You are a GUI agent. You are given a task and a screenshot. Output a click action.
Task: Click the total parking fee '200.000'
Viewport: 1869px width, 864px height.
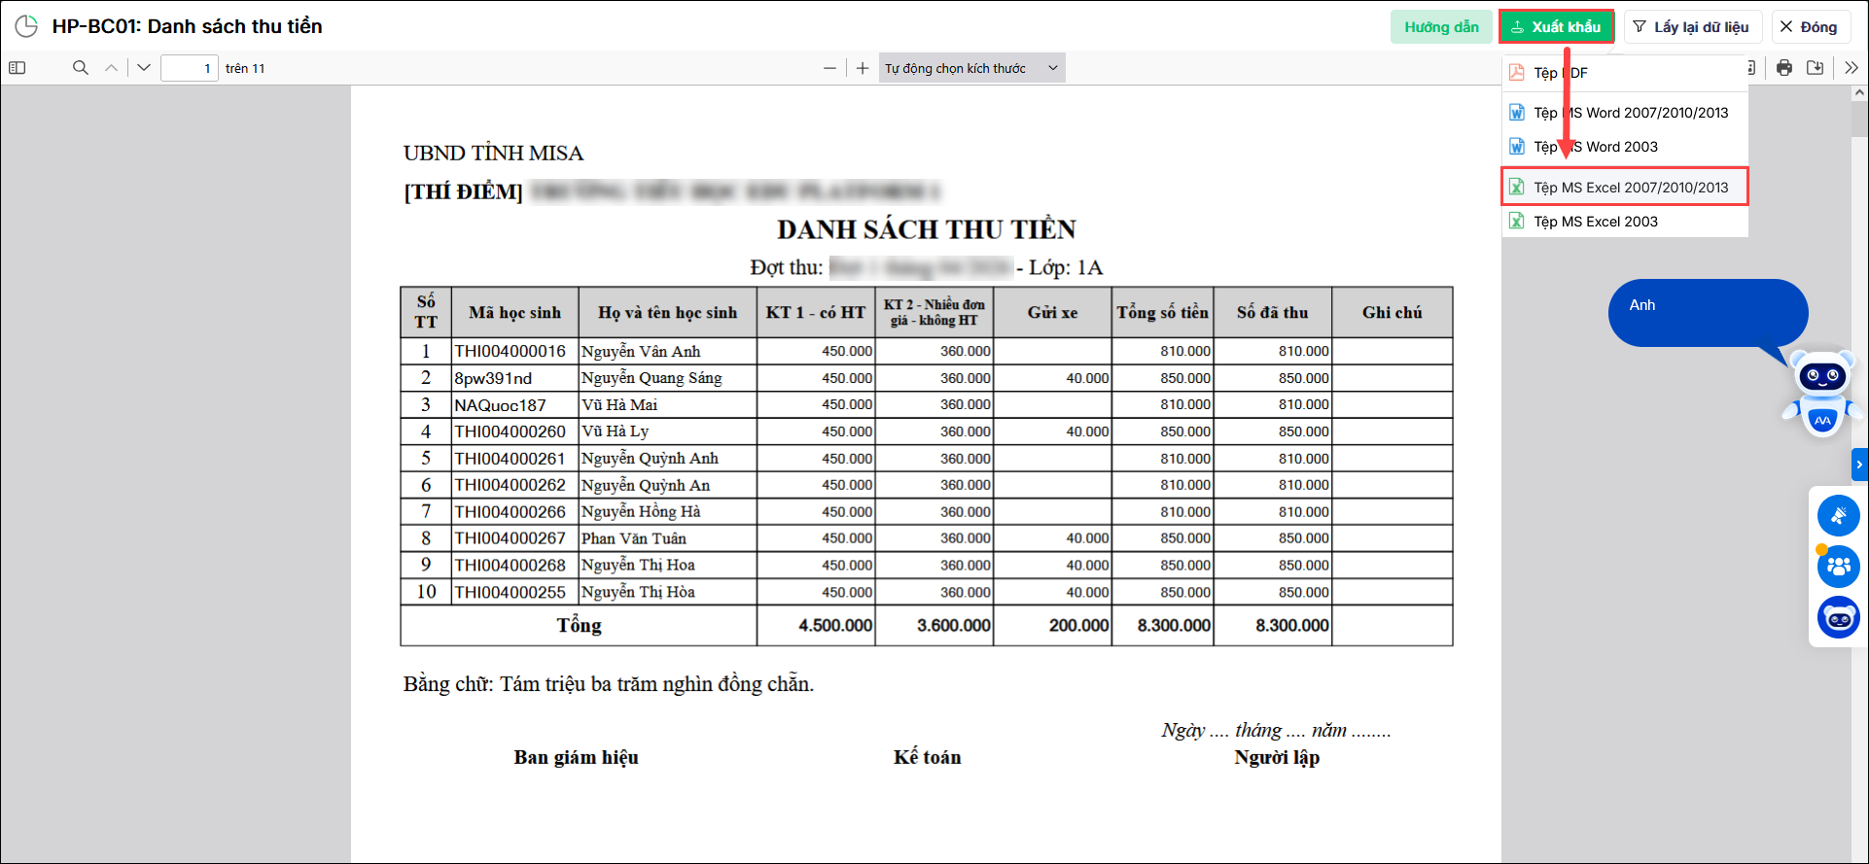tap(1078, 626)
